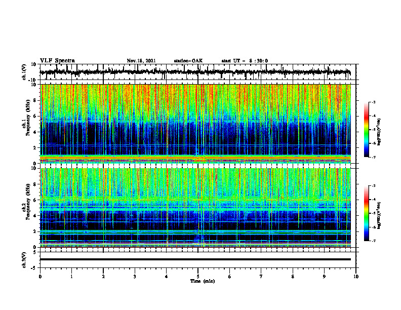Click the "Time (min)" axis label
Screen dimensions: 401x310
pos(203,281)
